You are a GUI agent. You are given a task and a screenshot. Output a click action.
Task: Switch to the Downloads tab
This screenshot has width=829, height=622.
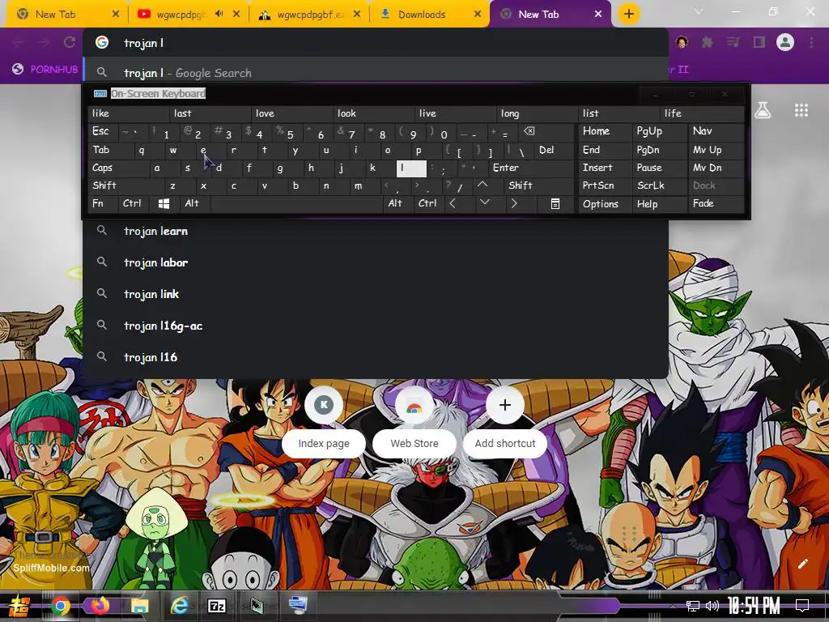[430, 15]
